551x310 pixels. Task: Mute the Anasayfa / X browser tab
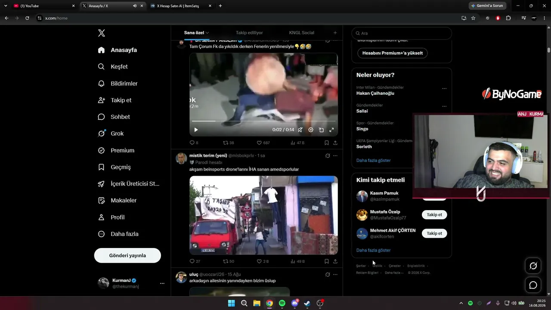point(135,6)
